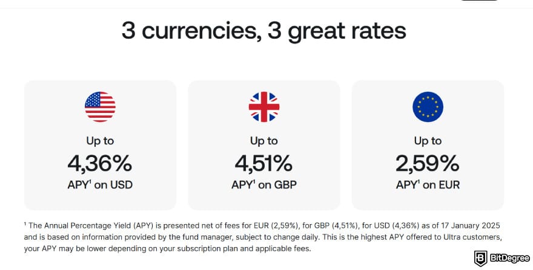533x270 pixels.
Task: Click the United States flag icon
Action: click(x=100, y=108)
